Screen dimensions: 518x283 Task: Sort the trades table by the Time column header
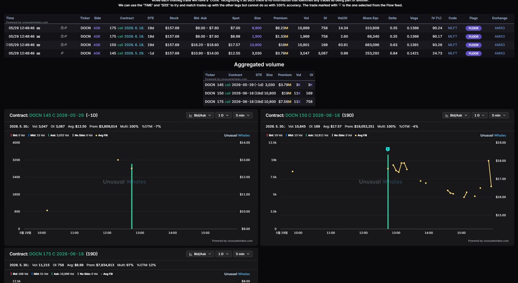(10, 18)
